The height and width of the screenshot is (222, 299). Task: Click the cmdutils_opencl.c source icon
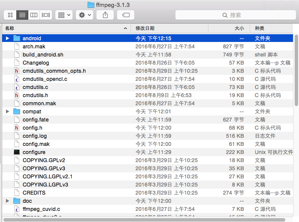click(17, 79)
